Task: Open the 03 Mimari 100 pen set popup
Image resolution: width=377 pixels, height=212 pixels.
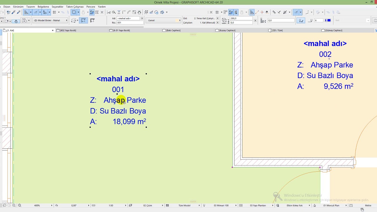Action: 221,205
